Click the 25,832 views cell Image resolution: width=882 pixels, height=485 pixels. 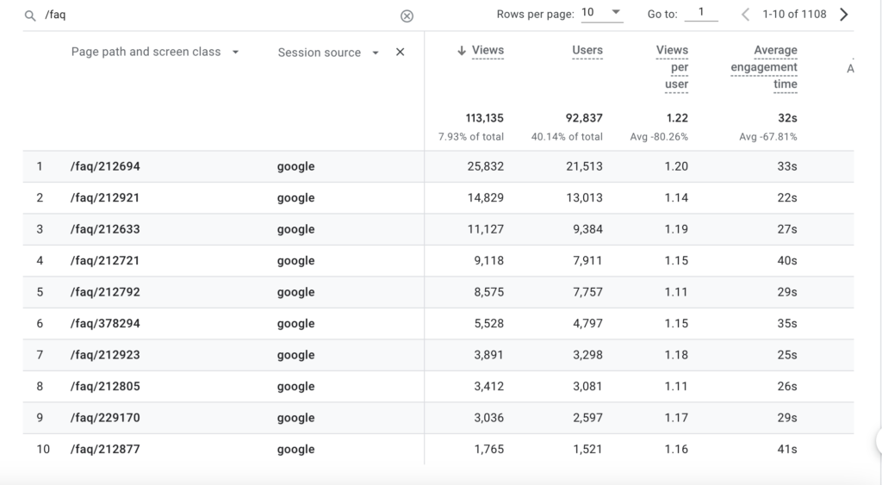point(486,166)
